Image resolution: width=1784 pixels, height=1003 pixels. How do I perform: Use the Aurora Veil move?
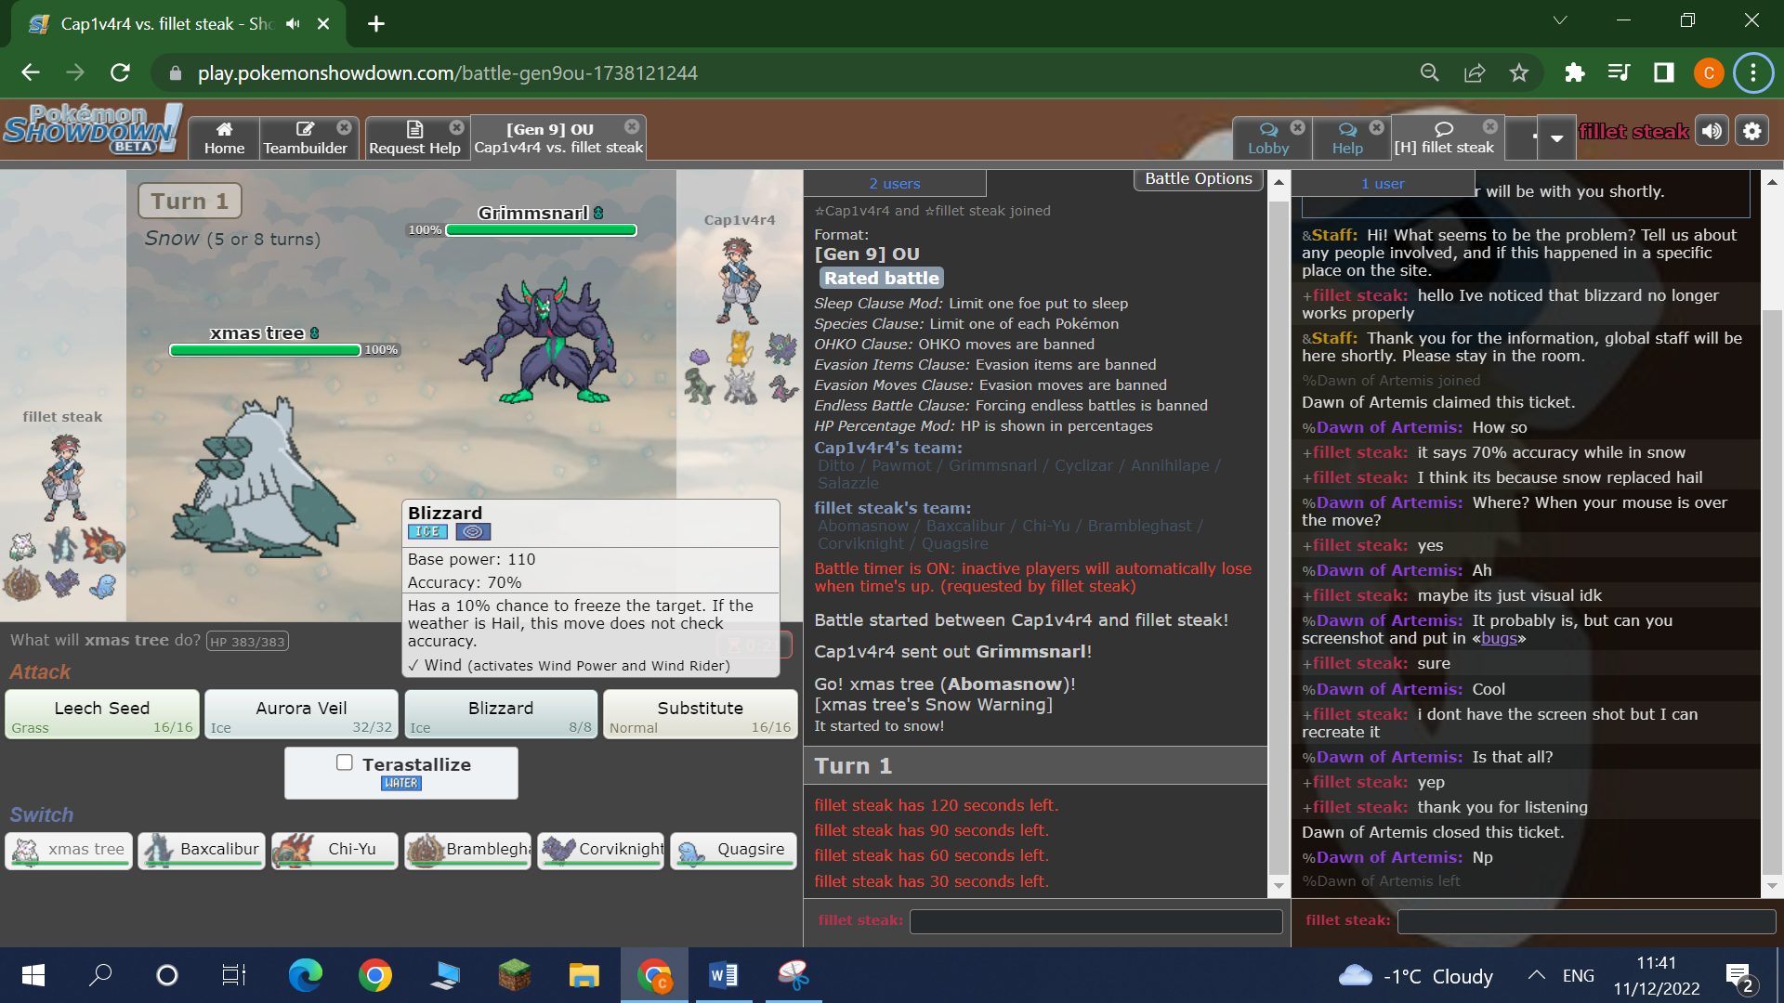click(x=301, y=715)
